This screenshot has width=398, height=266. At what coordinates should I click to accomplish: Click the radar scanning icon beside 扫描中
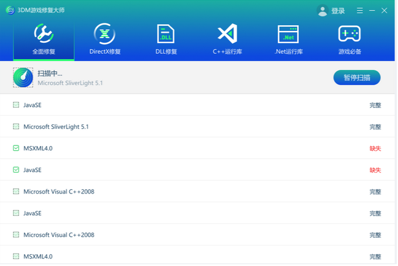23,77
